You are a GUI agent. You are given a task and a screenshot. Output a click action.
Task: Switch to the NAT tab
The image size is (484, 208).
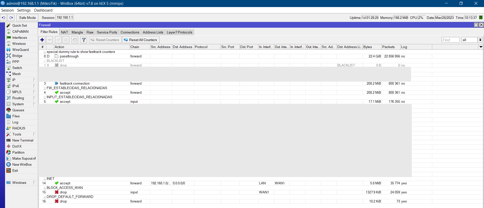tap(64, 32)
